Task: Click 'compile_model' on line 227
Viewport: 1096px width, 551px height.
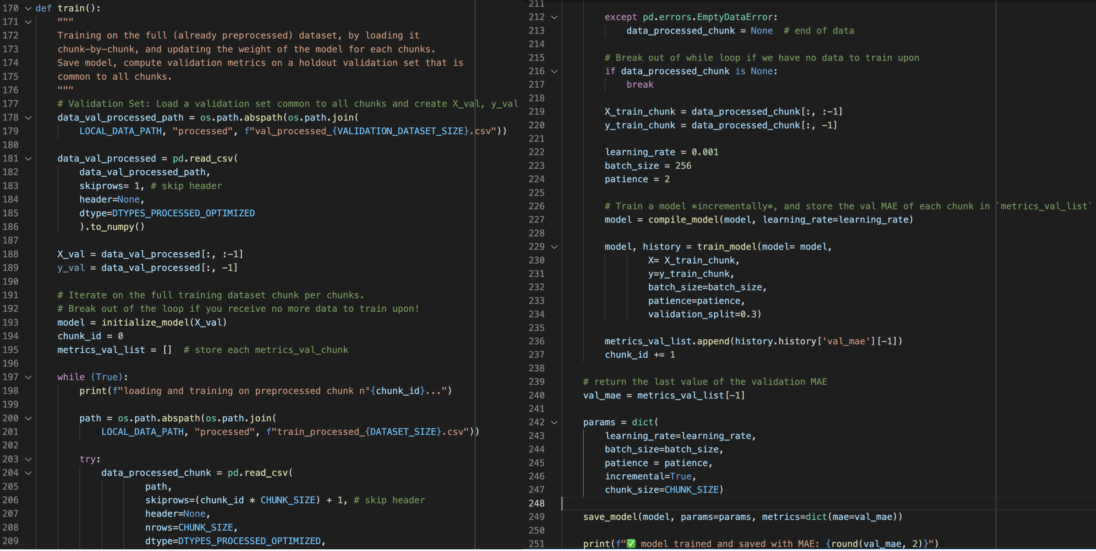Action: (x=683, y=219)
